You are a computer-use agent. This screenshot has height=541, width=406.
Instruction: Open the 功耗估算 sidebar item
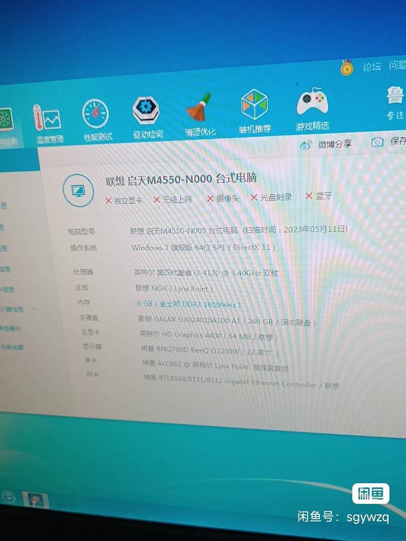tap(12, 347)
